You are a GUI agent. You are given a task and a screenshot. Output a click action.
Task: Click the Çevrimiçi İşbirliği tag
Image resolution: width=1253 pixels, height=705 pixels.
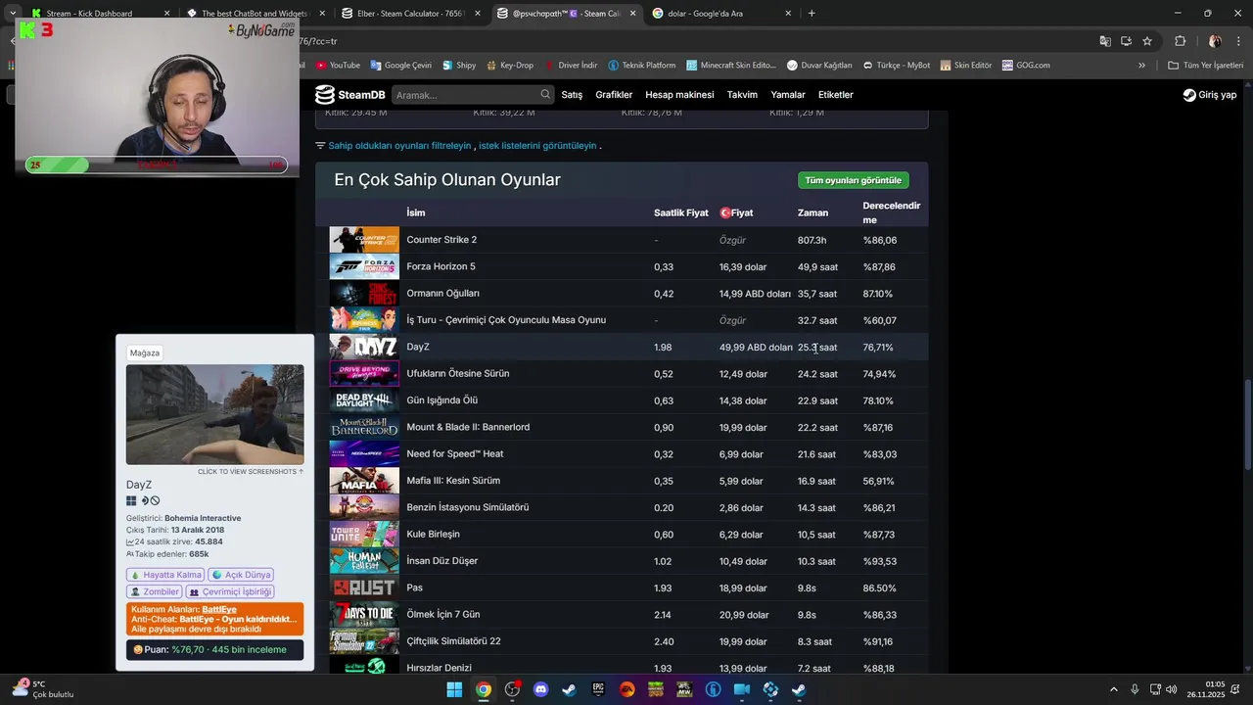[x=230, y=591]
